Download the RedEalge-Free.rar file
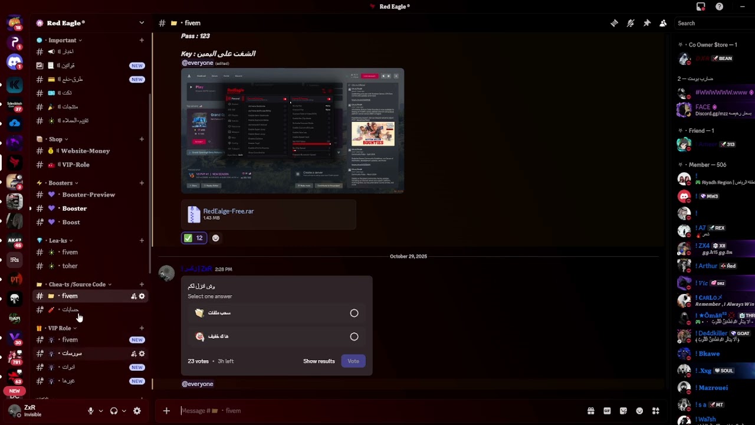Screen dimensions: 755x425 click(x=228, y=211)
